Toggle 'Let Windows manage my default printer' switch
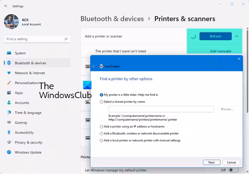This screenshot has height=174, width=249. 233,170
